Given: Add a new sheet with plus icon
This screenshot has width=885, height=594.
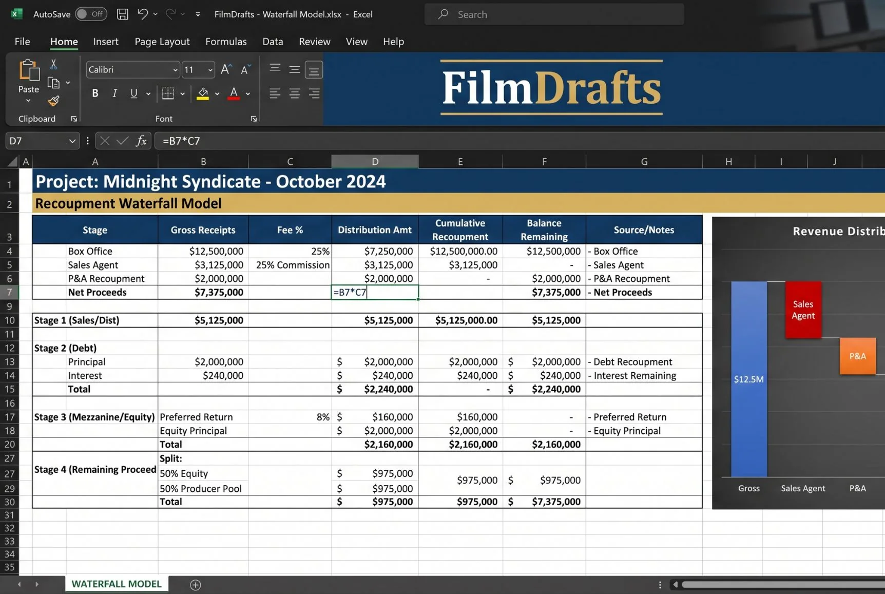Looking at the screenshot, I should coord(195,585).
